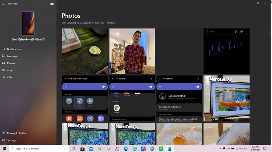Click the Galaxy Note20 phone image

(28, 23)
